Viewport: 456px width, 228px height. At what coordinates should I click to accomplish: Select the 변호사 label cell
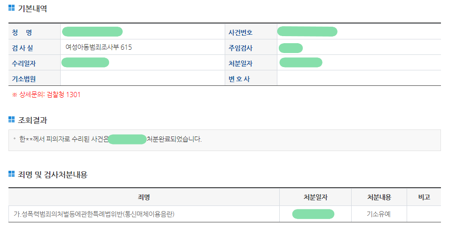click(239, 79)
